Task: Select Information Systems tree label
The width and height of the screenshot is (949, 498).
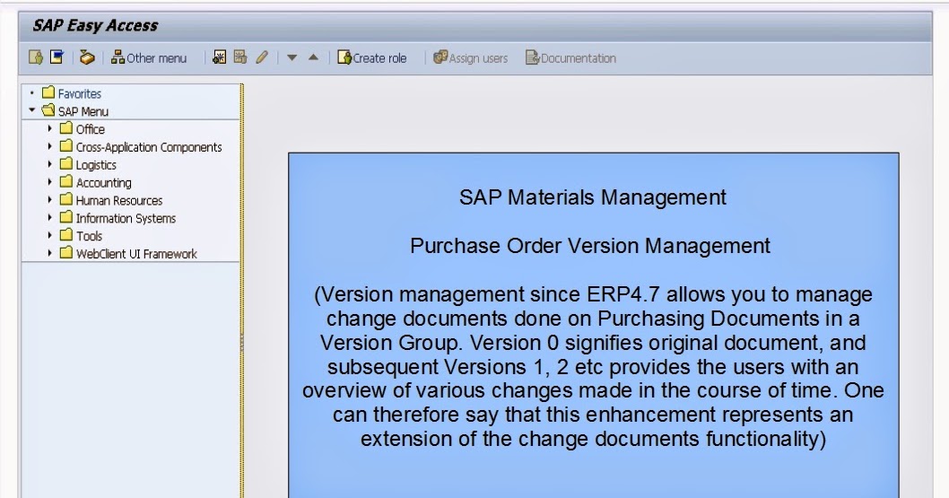Action: [x=126, y=218]
